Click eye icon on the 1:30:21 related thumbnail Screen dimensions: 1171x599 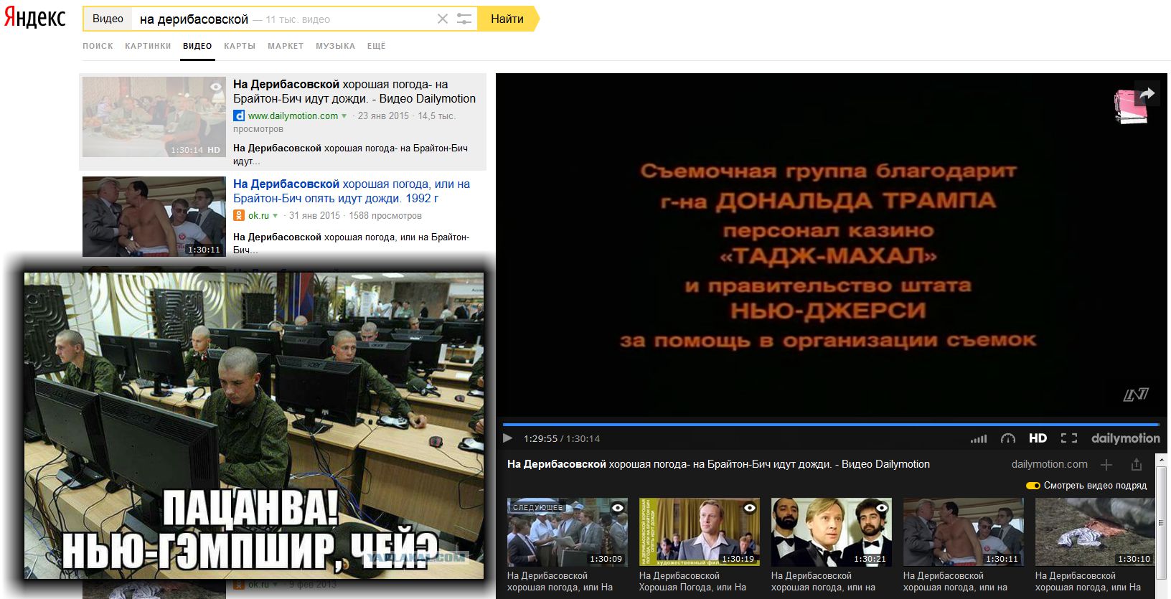[x=881, y=508]
